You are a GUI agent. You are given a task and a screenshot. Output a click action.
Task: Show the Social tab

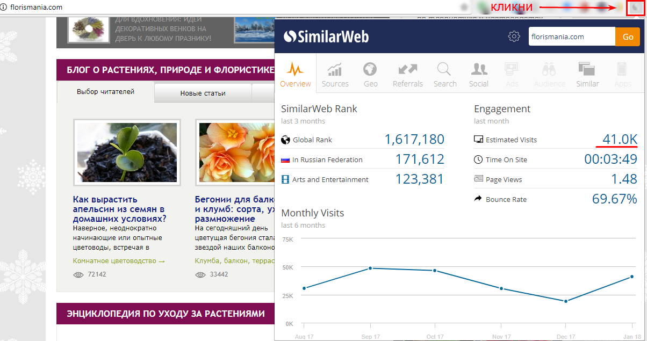[478, 74]
